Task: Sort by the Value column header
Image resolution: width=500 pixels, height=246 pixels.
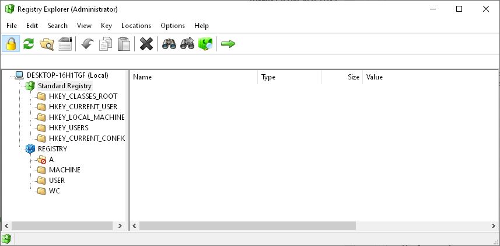Action: (431, 77)
